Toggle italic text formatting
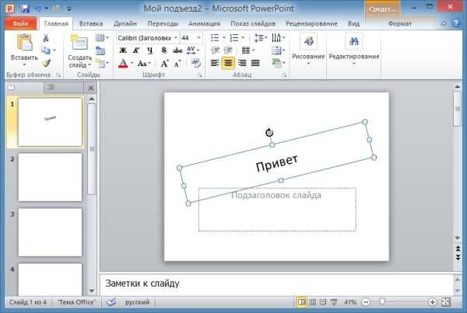This screenshot has width=467, height=313. point(136,50)
